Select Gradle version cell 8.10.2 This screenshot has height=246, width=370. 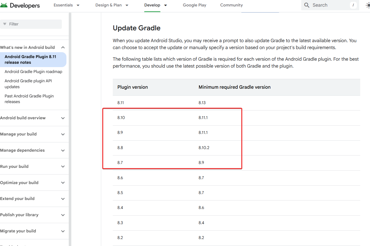point(204,148)
